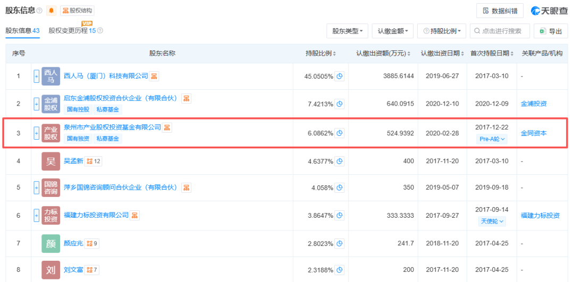Expand row for 泉州市产业股权投资基金有限公司
Screen dimensions: 574x282
pyautogui.click(x=36, y=133)
